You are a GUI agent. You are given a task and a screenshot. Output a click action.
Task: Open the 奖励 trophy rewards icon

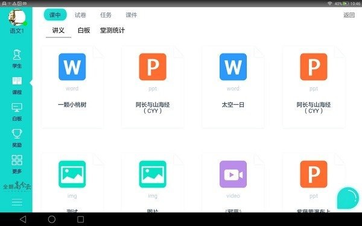(17, 134)
